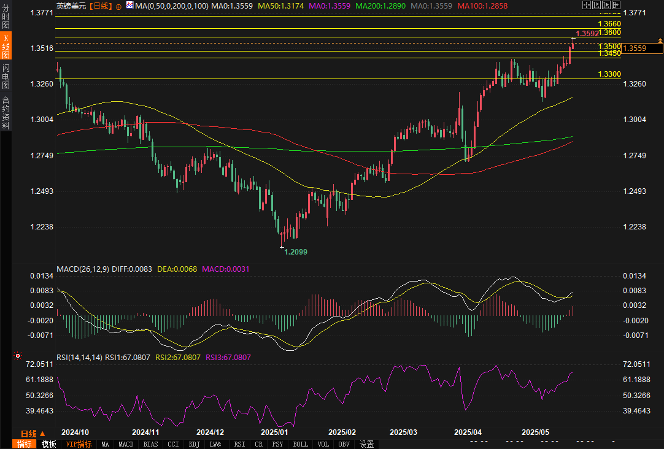Click the crosshair cursor icon at top right
Screen dimensions: 664x449
(587, 5)
